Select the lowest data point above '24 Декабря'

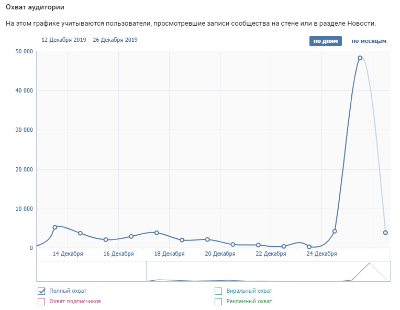tap(309, 247)
